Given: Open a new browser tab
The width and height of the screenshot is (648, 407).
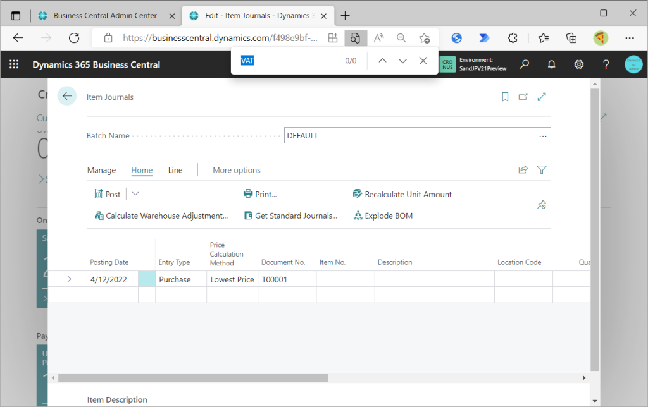Looking at the screenshot, I should click(x=345, y=16).
